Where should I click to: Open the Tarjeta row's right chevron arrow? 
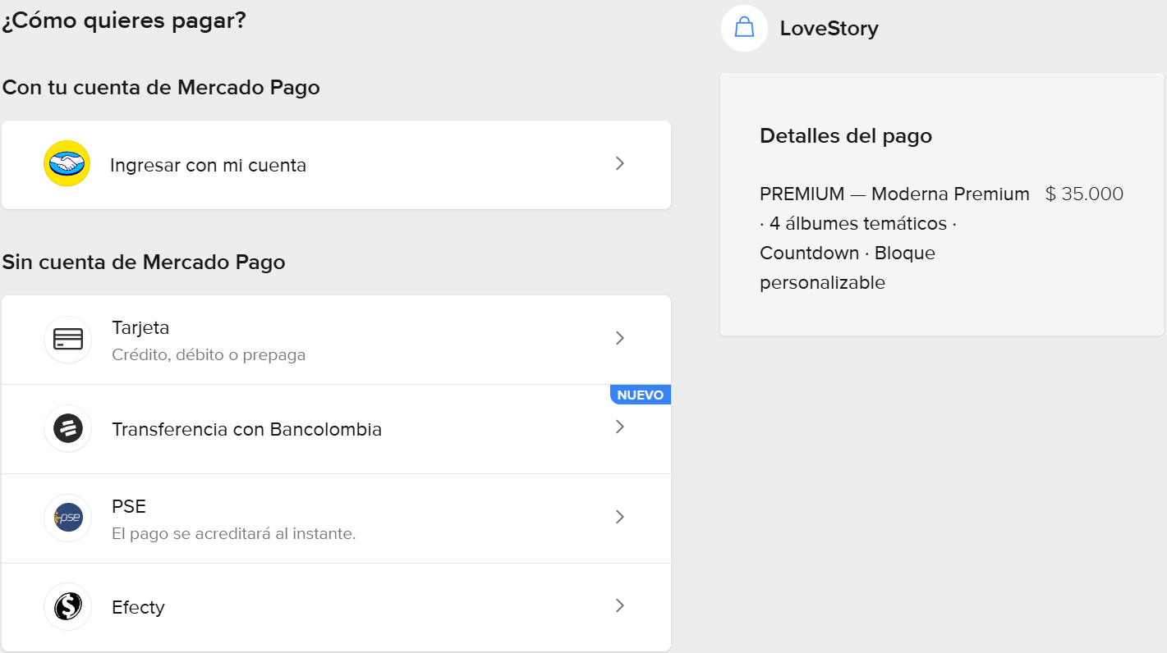click(620, 338)
